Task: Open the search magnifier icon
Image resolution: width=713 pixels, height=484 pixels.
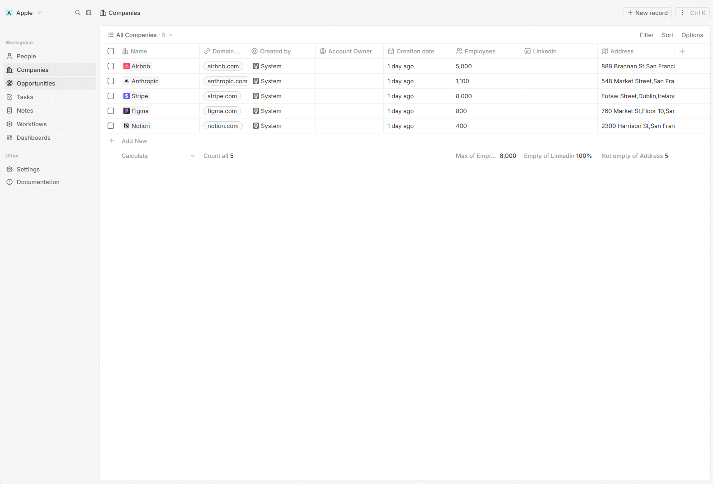Action: pyautogui.click(x=78, y=13)
